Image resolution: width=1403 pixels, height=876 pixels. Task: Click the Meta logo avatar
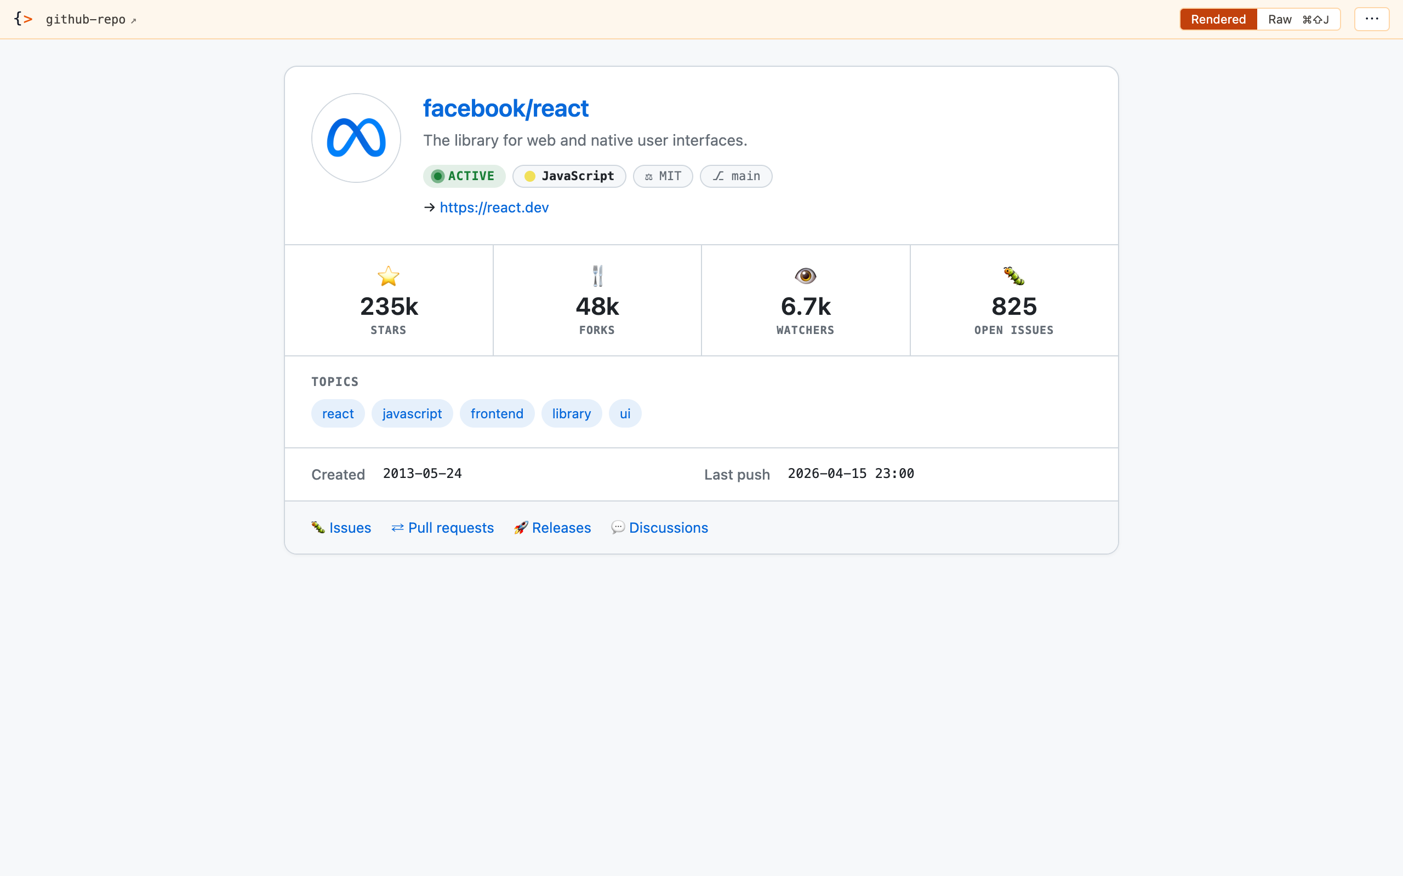coord(355,137)
